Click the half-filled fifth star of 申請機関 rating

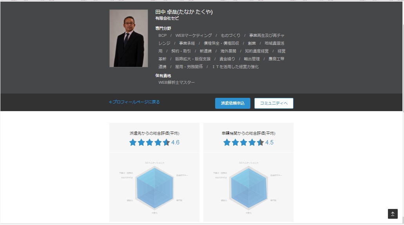(x=260, y=142)
